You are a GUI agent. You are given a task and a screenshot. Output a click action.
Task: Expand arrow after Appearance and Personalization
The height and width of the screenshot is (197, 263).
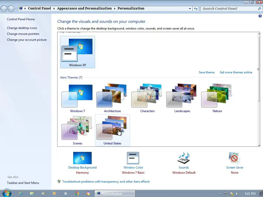coord(115,8)
